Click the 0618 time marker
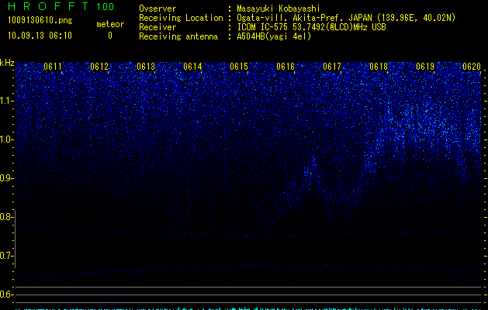Image resolution: width=488 pixels, height=310 pixels. [379, 67]
